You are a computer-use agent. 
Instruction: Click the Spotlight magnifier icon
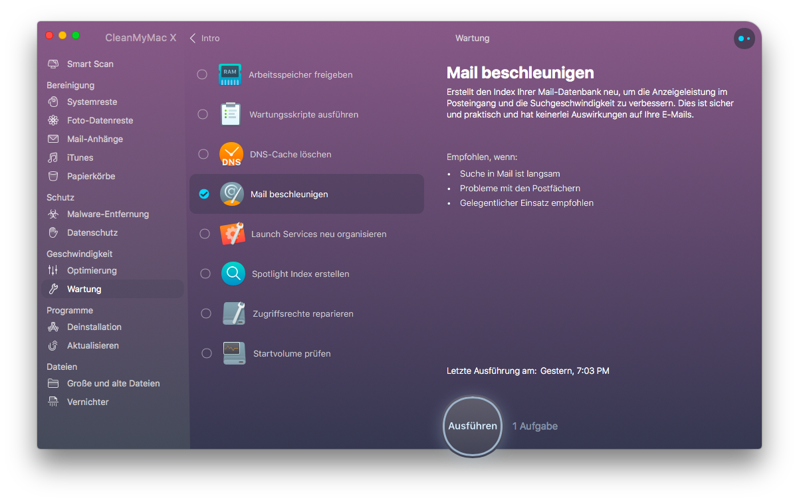click(x=233, y=274)
